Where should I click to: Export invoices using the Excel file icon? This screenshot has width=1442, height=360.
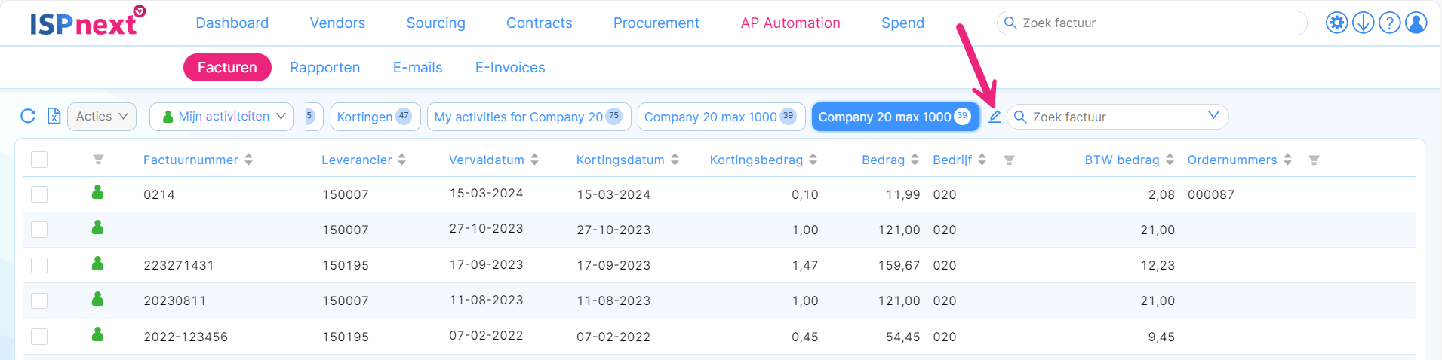(x=54, y=116)
